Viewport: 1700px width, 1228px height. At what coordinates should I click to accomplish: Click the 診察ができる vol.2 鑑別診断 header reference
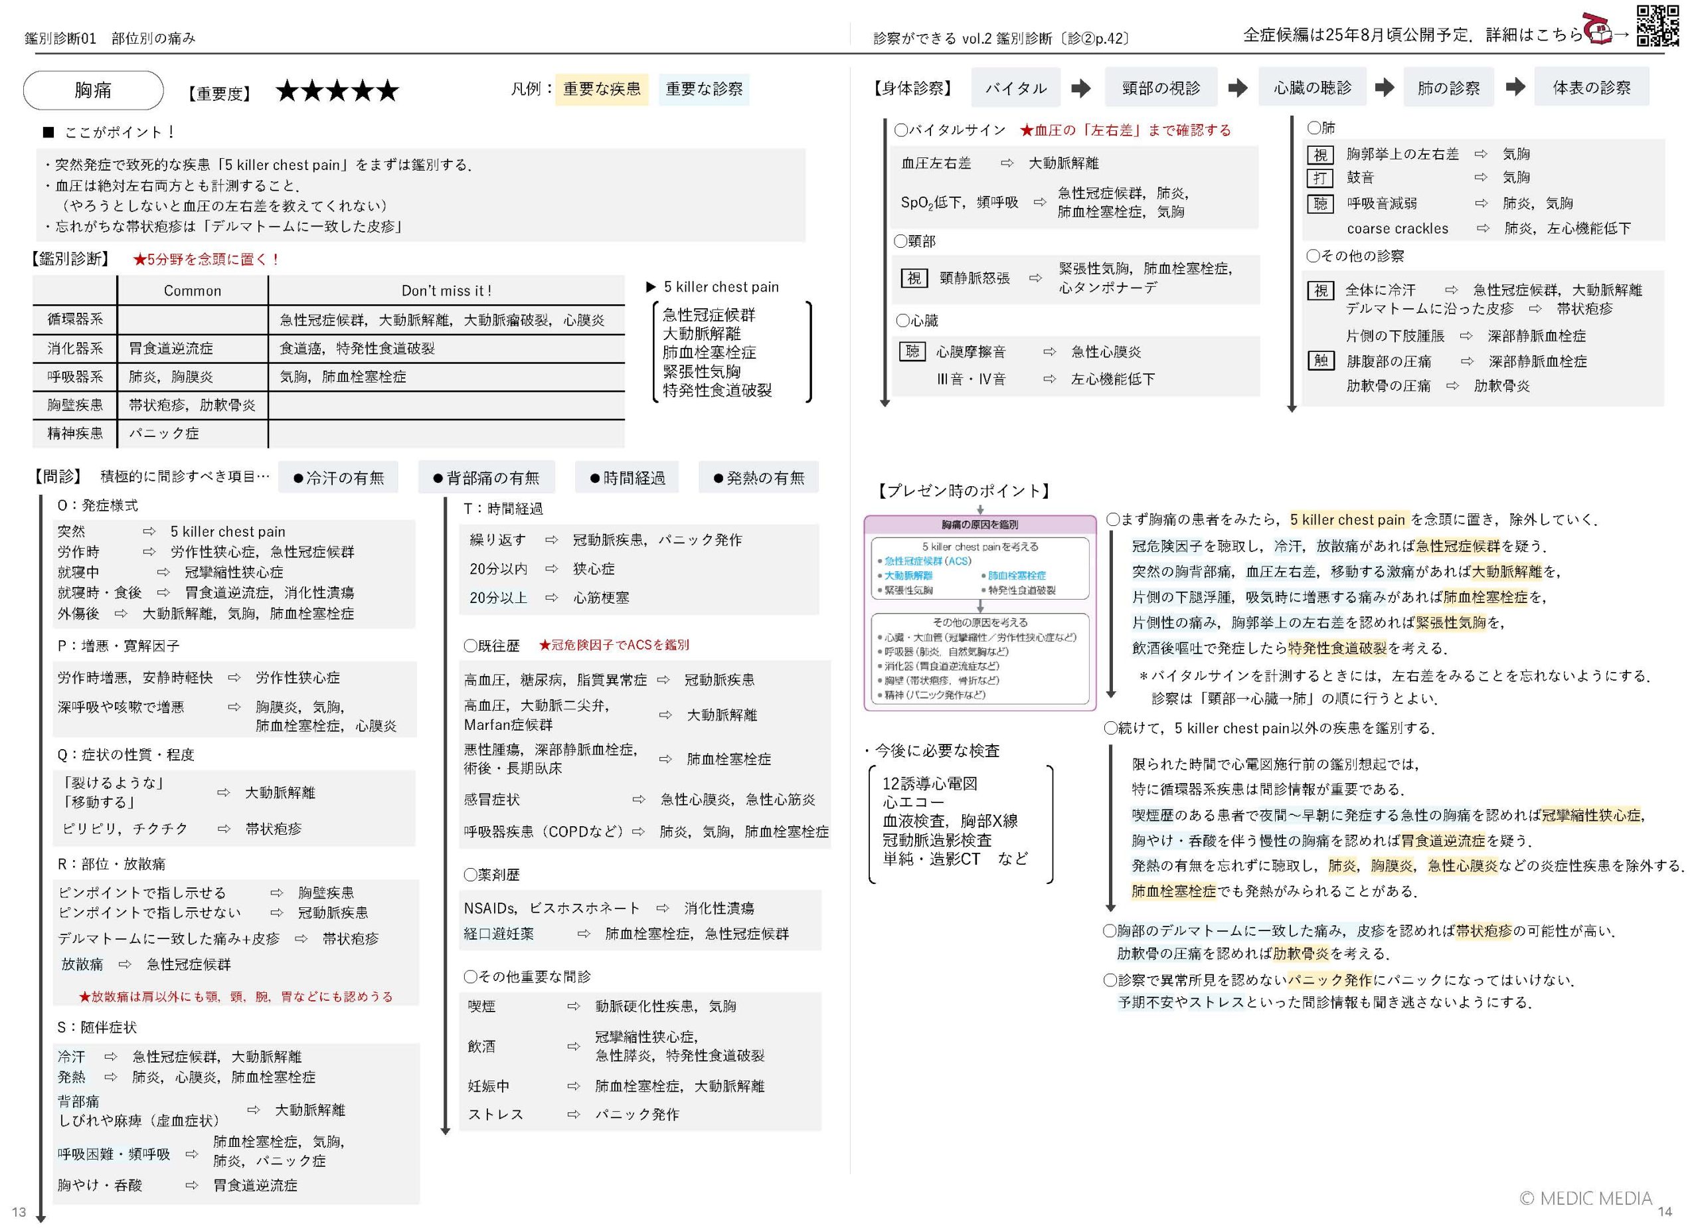[x=1001, y=39]
